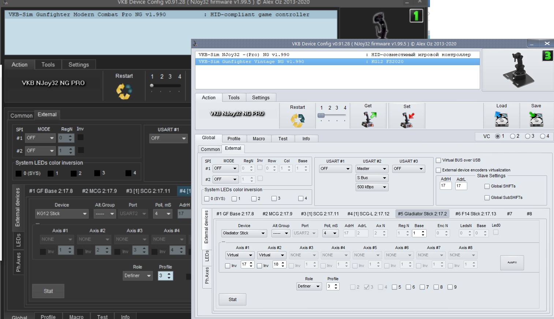Open the vertical LEDs tab in front window
Screen dimensions: 554x319
[x=207, y=256]
